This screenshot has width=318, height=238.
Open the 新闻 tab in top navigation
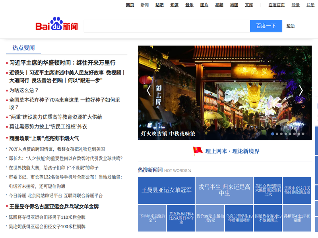pyautogui.click(x=145, y=5)
